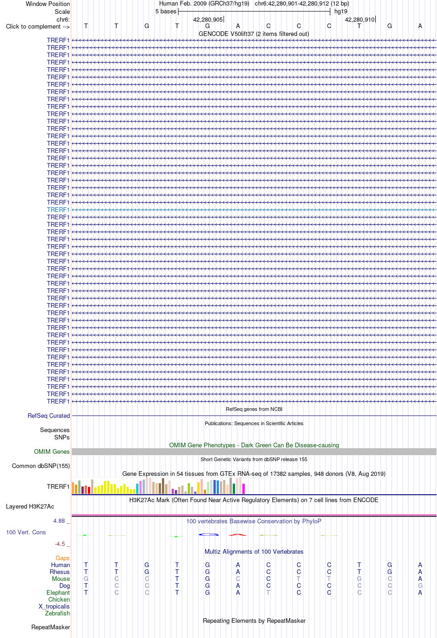Click '100 vertebrates Basewise Conservation by PhyloP' title

tap(254, 521)
